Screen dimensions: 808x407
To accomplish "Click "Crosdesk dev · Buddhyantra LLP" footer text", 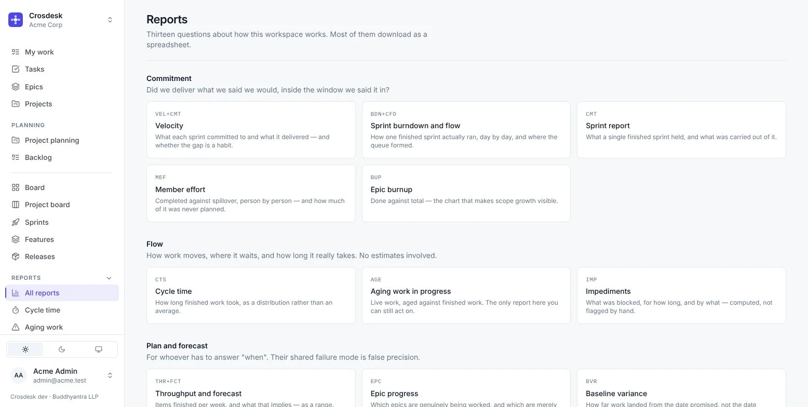I will coord(55,397).
